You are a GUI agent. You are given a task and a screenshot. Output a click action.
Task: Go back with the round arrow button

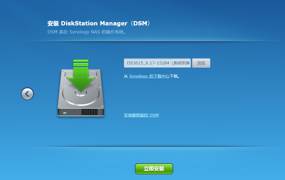[27, 94]
